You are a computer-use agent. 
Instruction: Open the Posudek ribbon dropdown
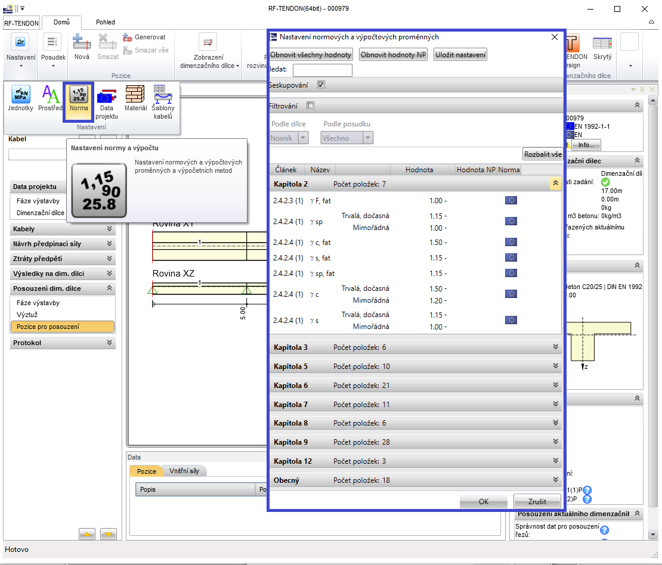53,51
